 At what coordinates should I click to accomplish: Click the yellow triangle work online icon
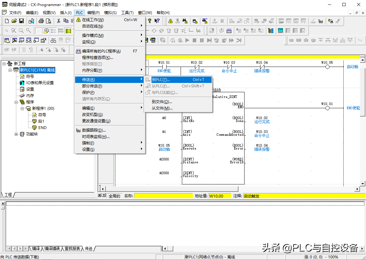[x=170, y=21]
